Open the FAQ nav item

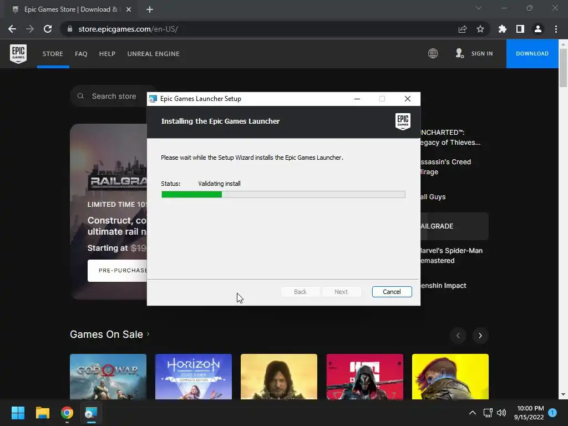tap(81, 54)
